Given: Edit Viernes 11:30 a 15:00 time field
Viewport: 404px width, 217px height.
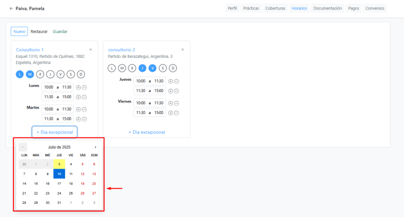Looking at the screenshot, I should [150, 113].
